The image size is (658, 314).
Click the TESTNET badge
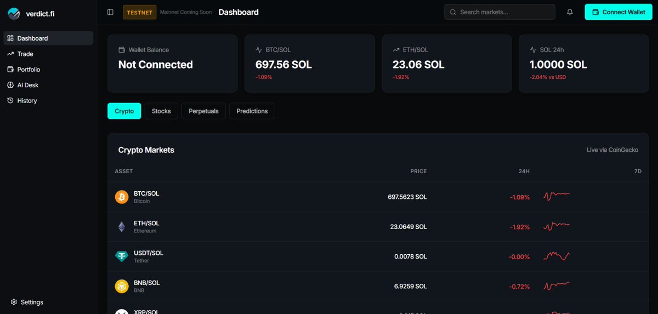[140, 12]
